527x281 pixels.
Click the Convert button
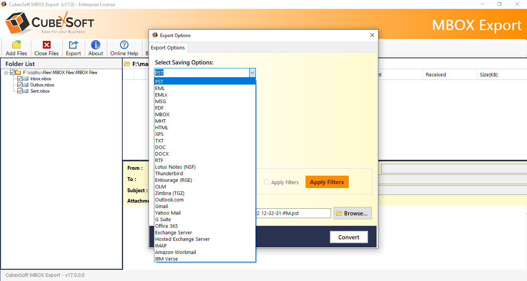tap(348, 237)
